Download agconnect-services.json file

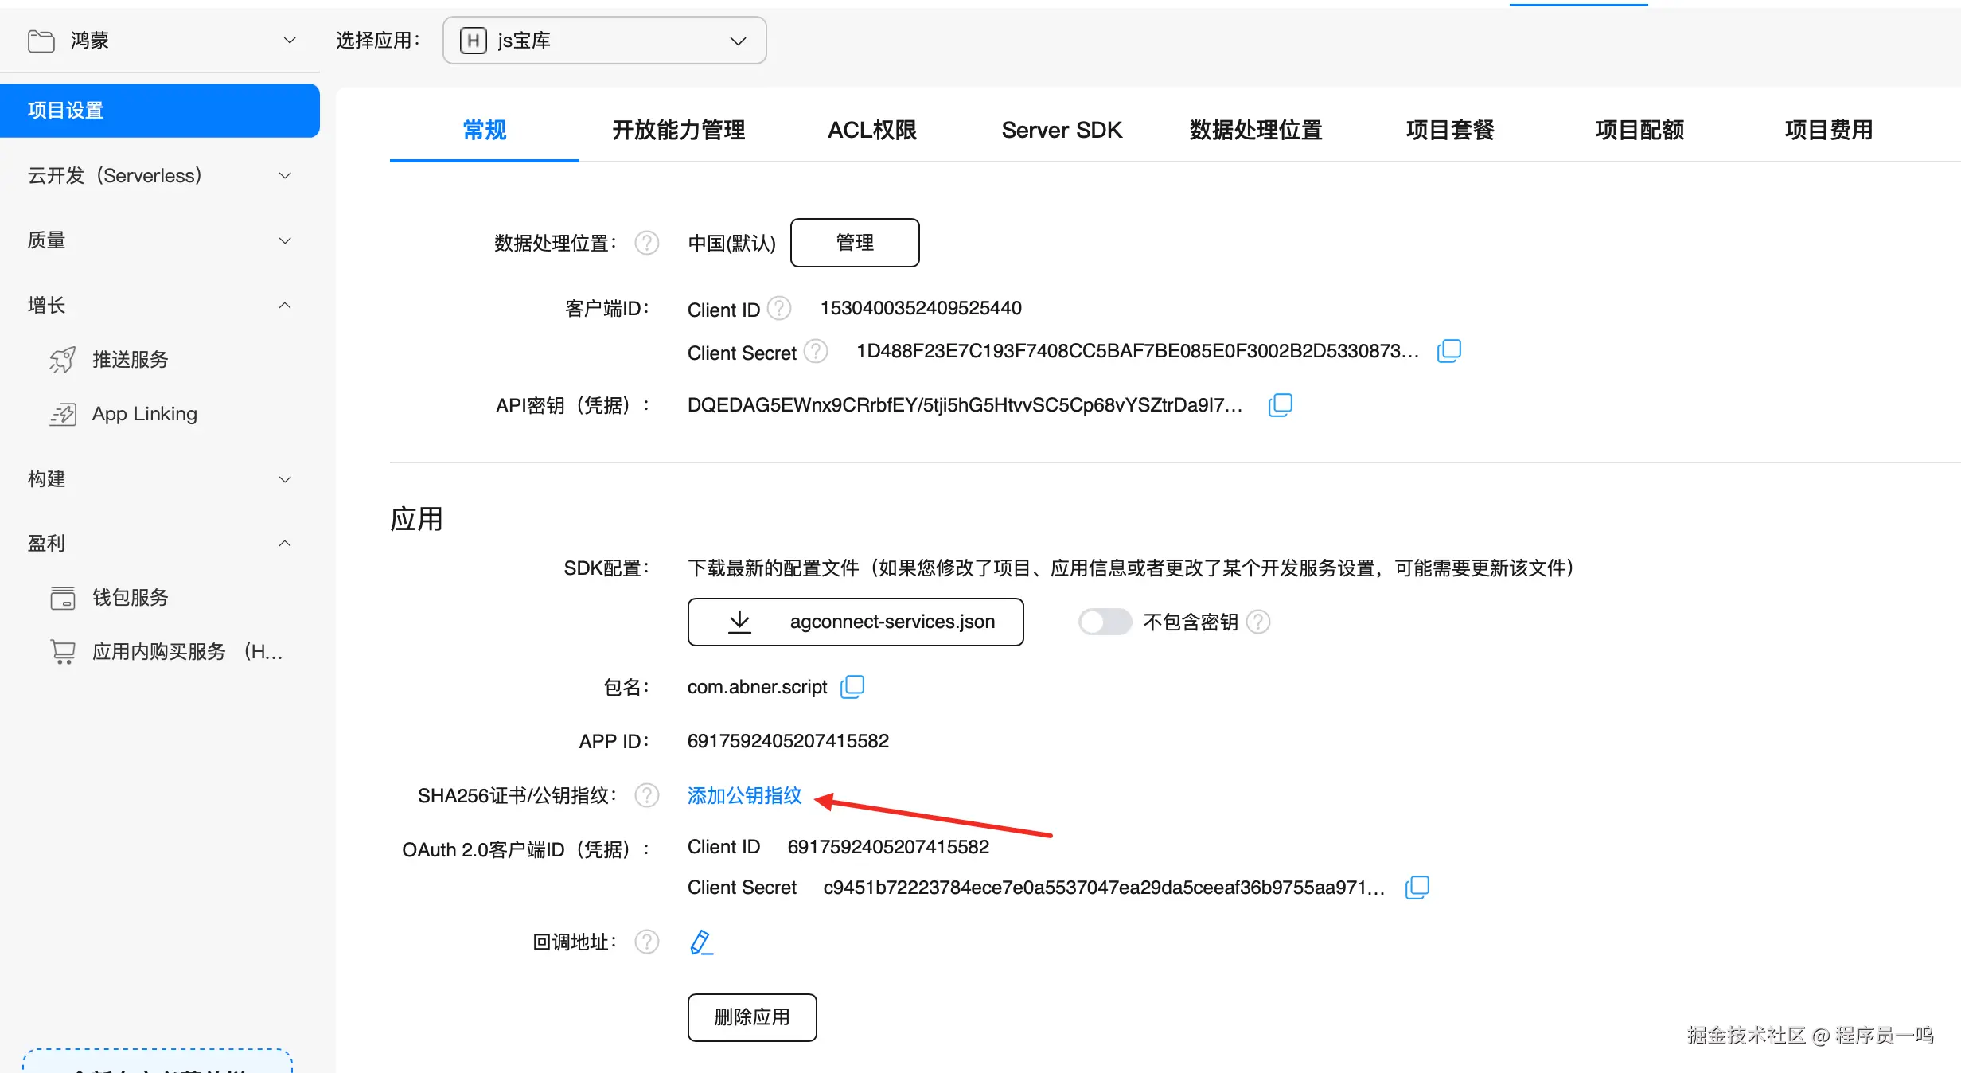click(x=855, y=622)
